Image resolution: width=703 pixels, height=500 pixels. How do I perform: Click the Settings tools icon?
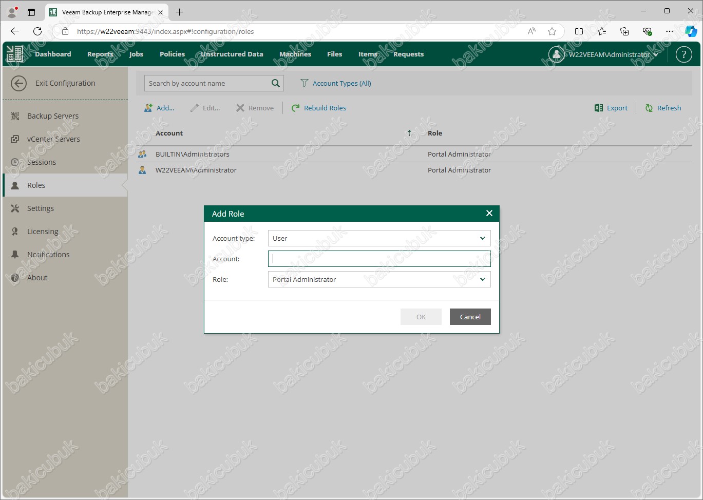15,208
